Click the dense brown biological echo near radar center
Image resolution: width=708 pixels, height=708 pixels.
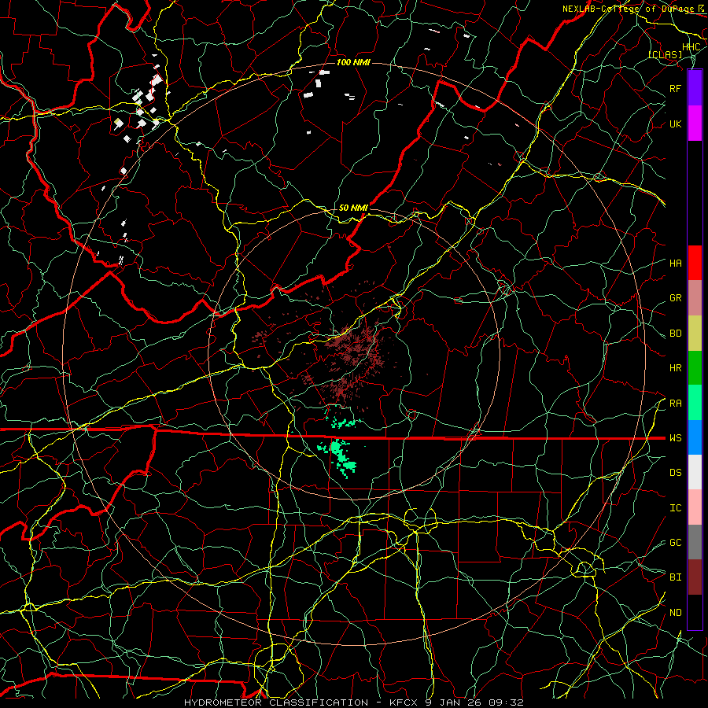point(355,348)
